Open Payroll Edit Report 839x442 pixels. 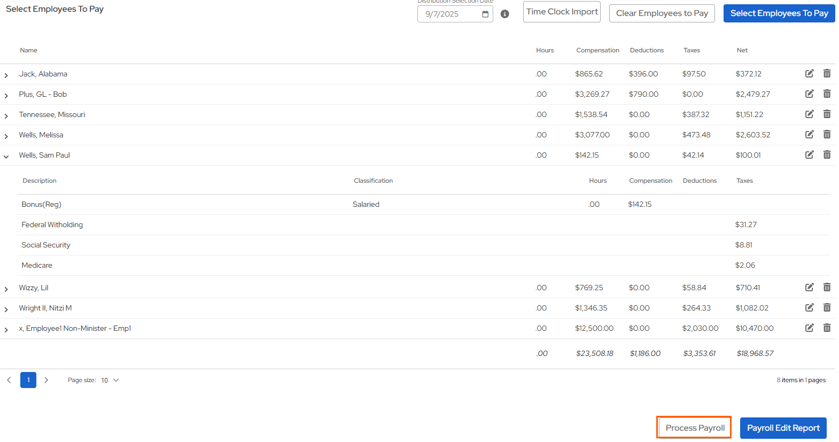pyautogui.click(x=783, y=428)
